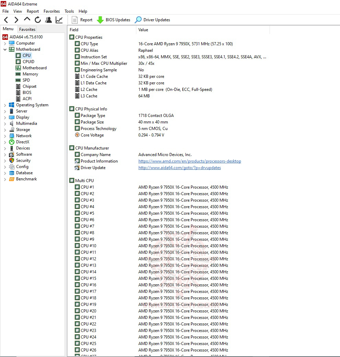Image resolution: width=340 pixels, height=357 pixels.
Task: Click the Display monitor icon
Action: click(x=12, y=117)
